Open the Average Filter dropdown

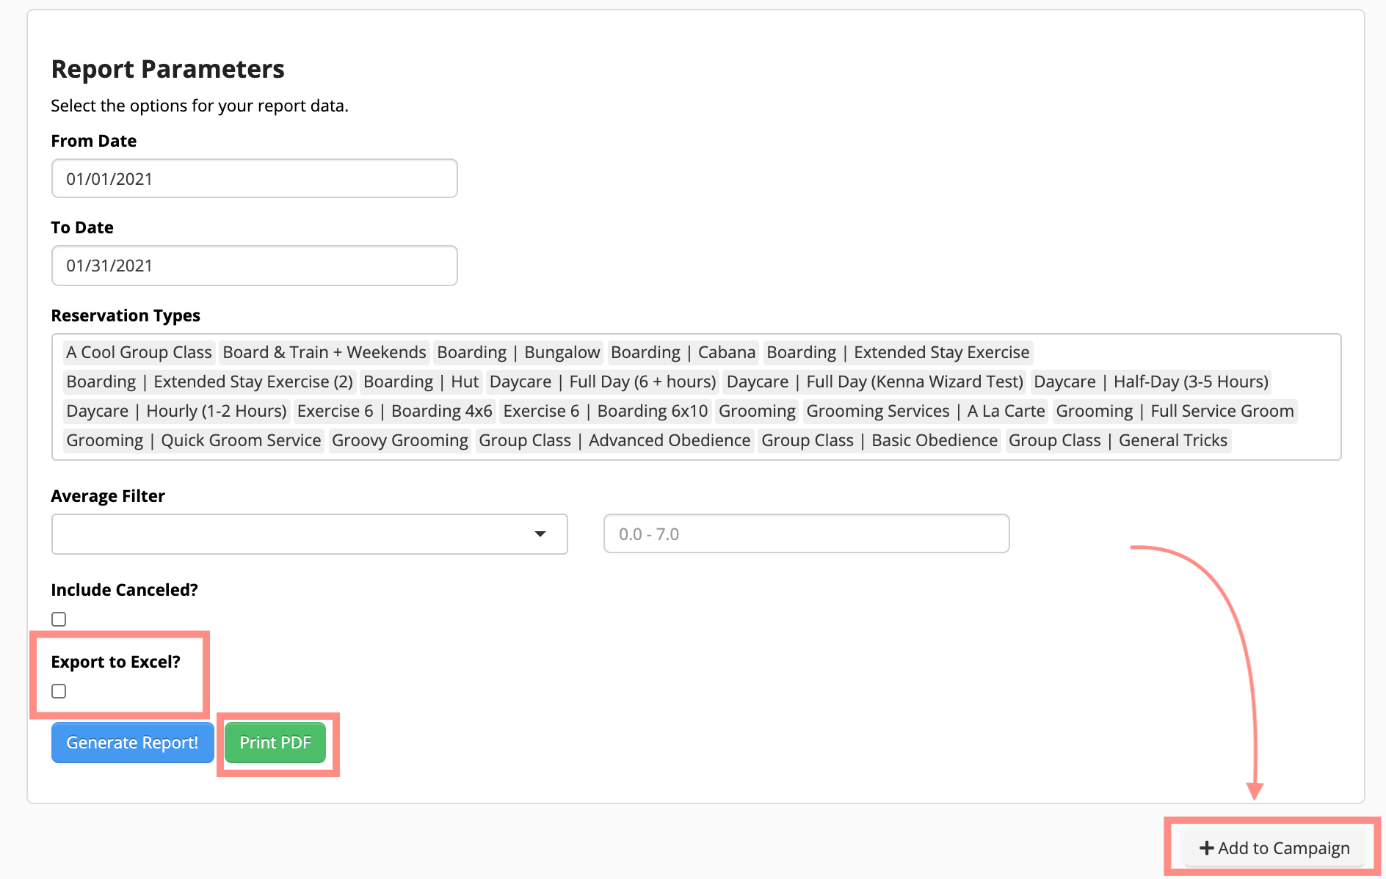tap(309, 533)
